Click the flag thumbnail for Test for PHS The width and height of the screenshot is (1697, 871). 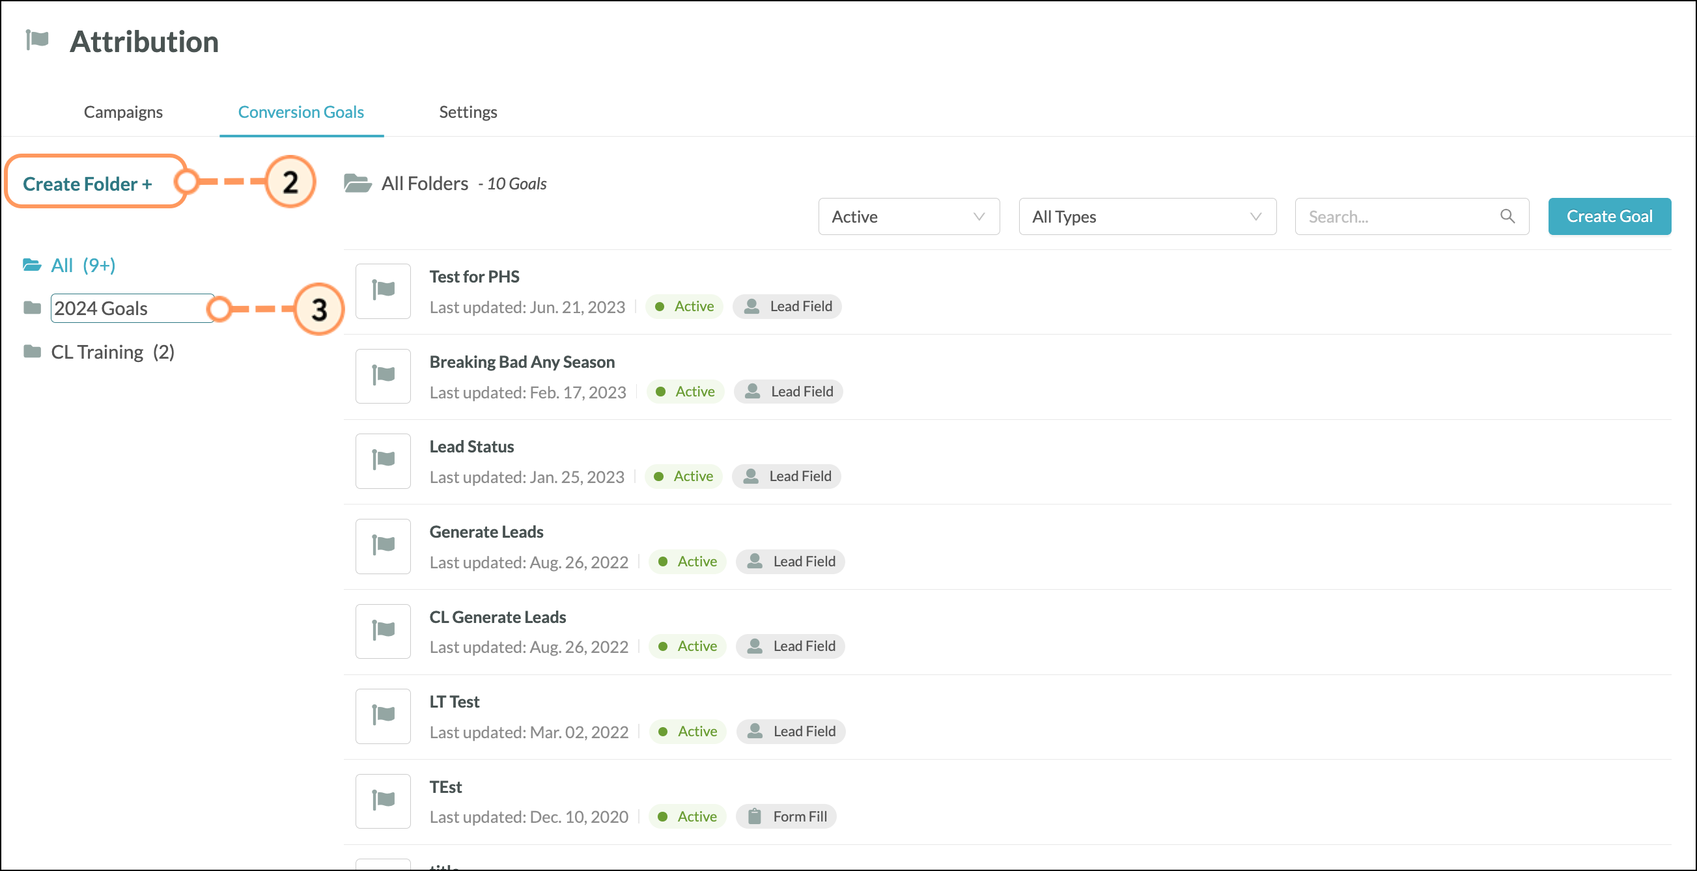[x=383, y=291]
